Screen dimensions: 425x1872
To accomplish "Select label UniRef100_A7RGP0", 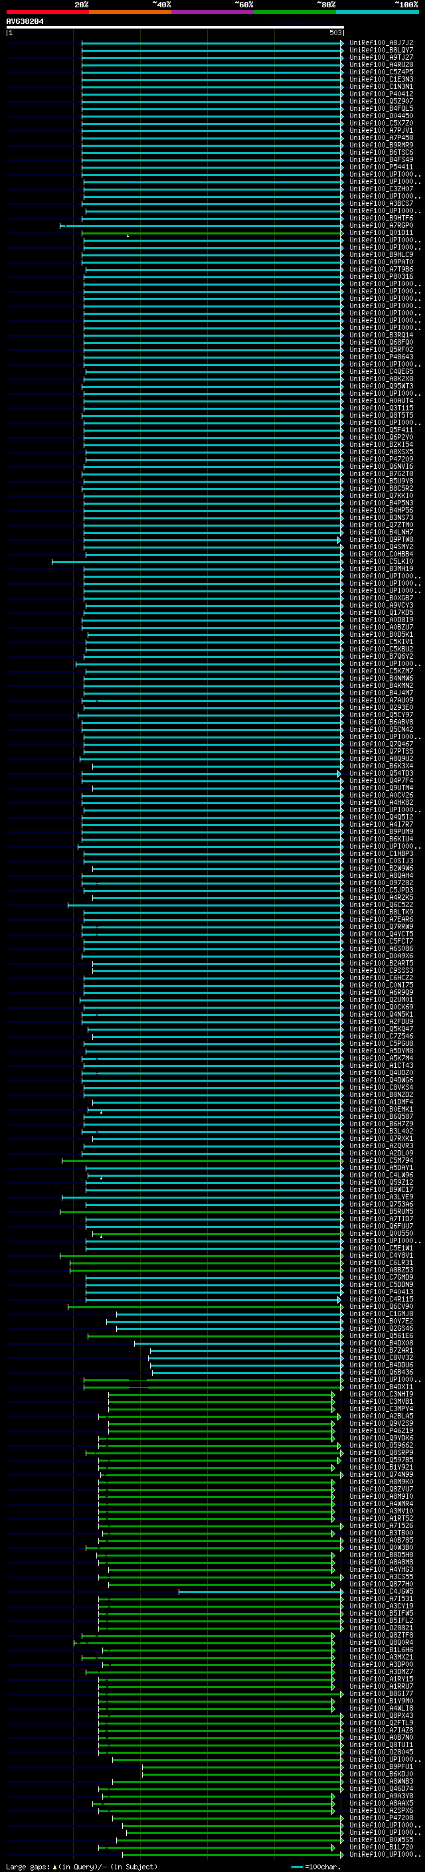I will (x=381, y=225).
